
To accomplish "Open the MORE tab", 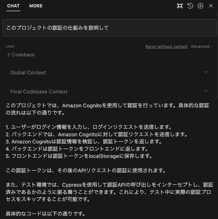I will coord(36,6).
